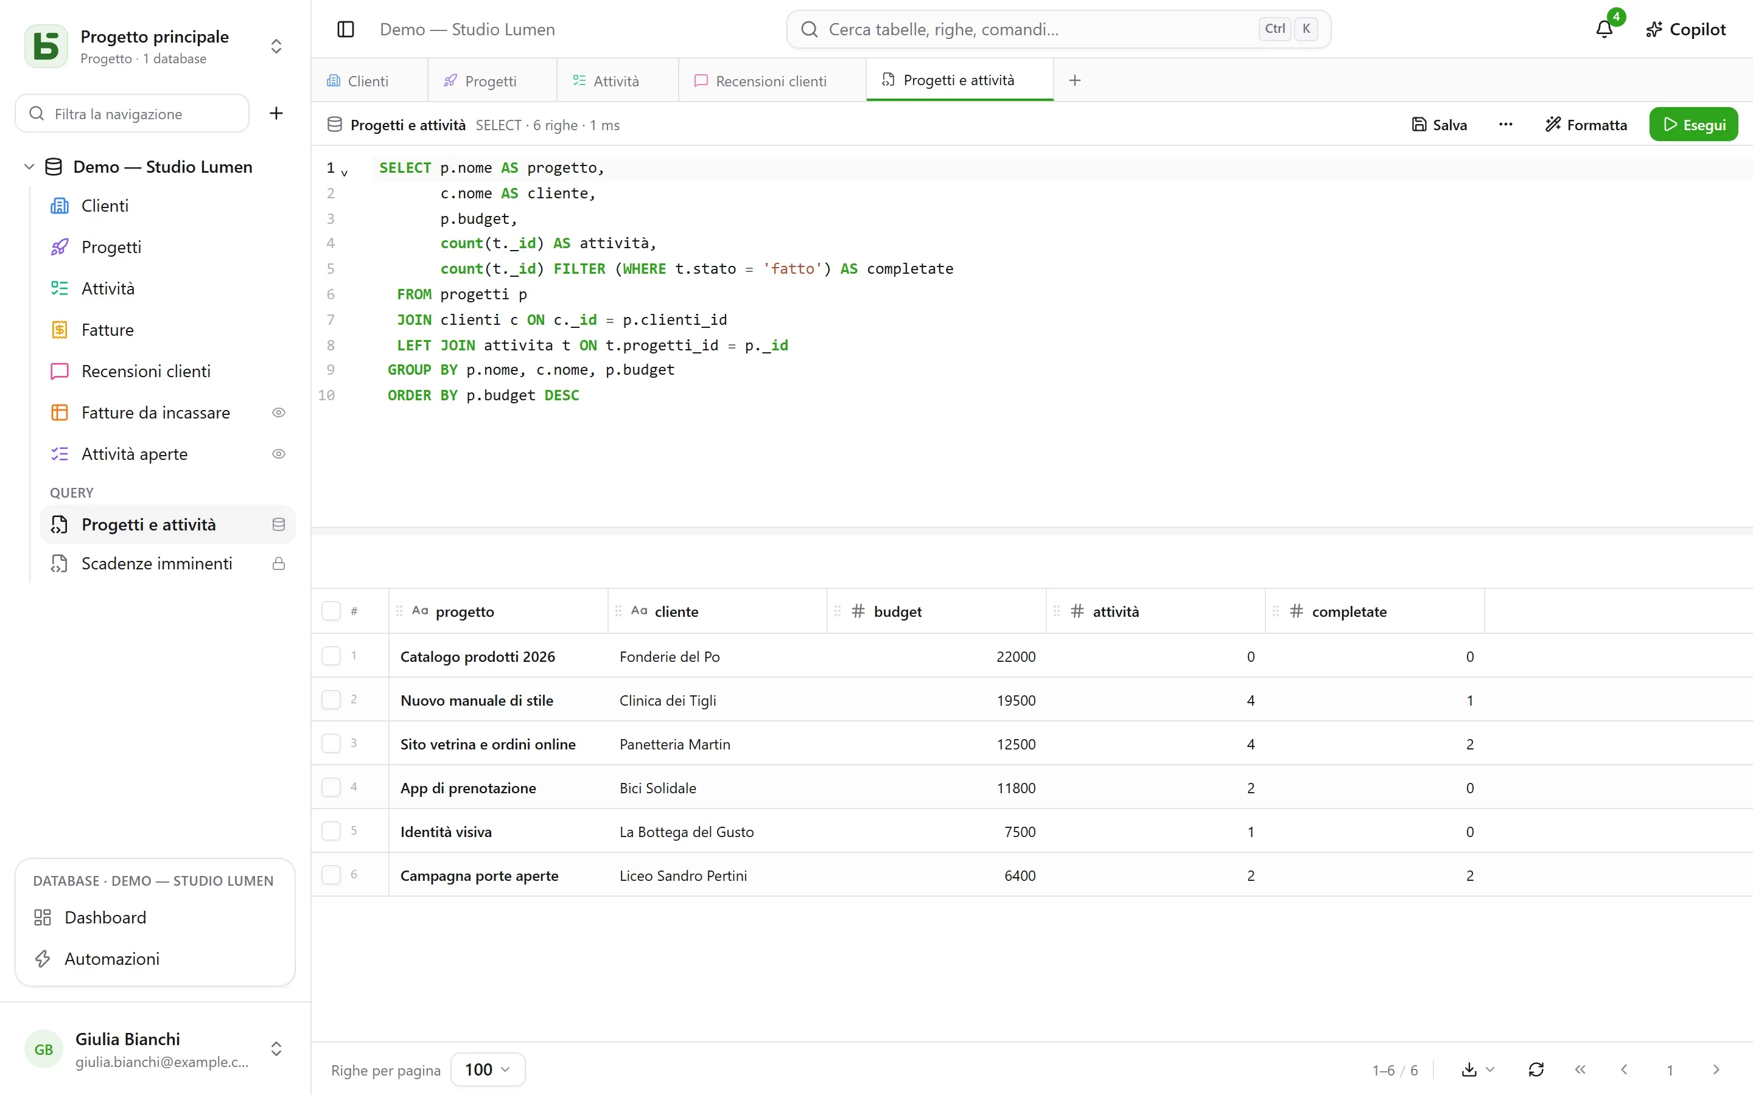Click the Salva button
The width and height of the screenshot is (1753, 1095).
point(1440,125)
